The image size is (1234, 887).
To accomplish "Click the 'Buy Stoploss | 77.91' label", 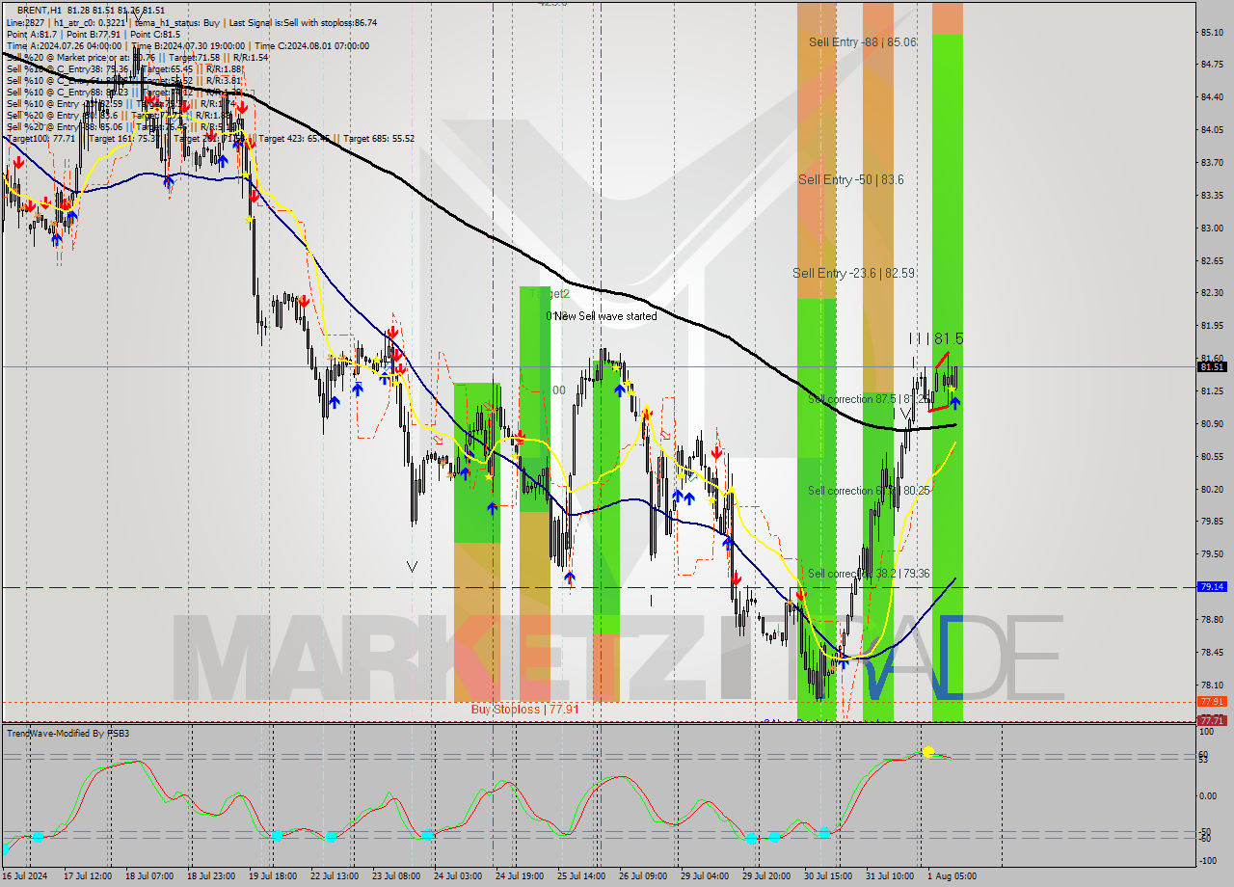I will (524, 710).
